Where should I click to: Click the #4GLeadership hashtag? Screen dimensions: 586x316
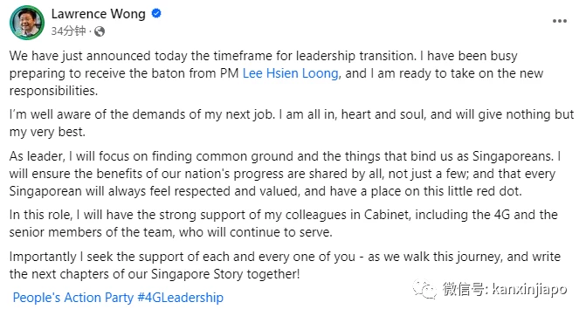[181, 298]
